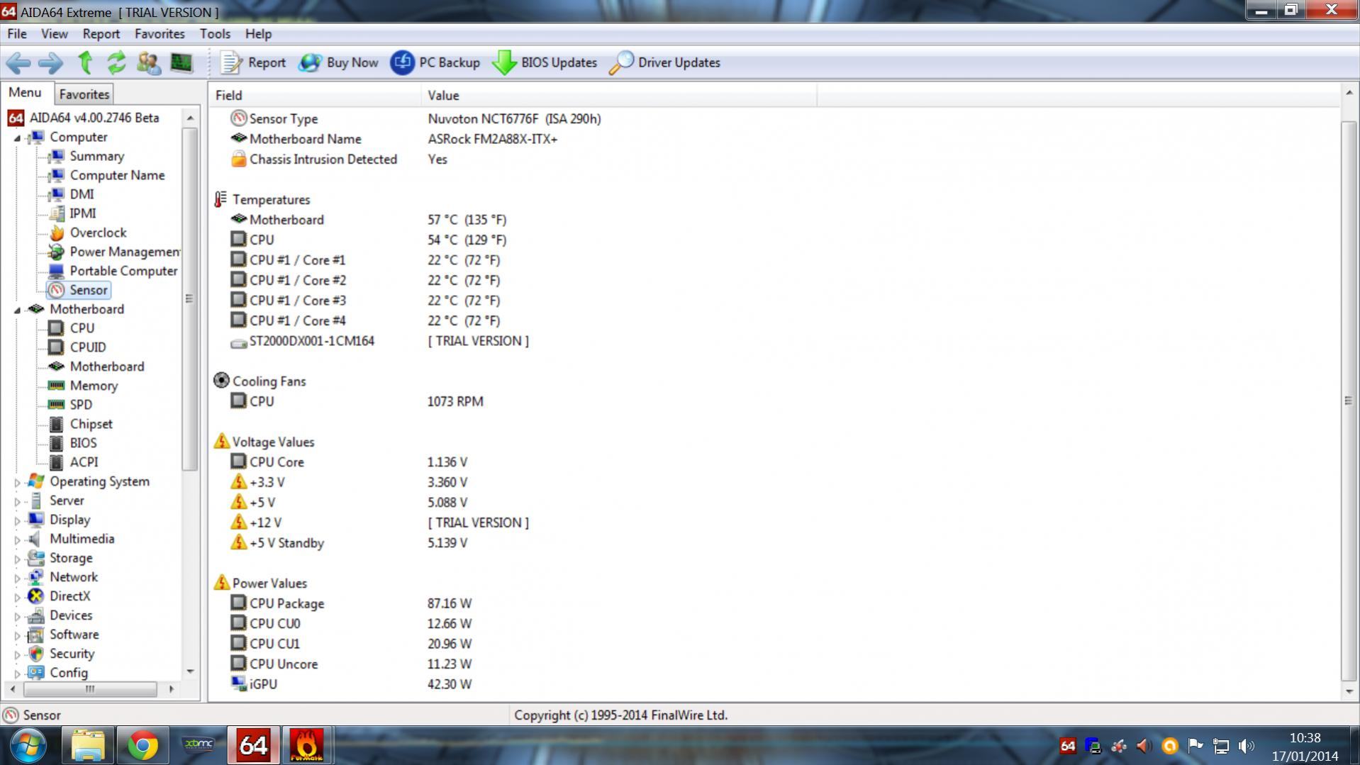Expand the Display tree node
1360x765 pixels.
[17, 520]
